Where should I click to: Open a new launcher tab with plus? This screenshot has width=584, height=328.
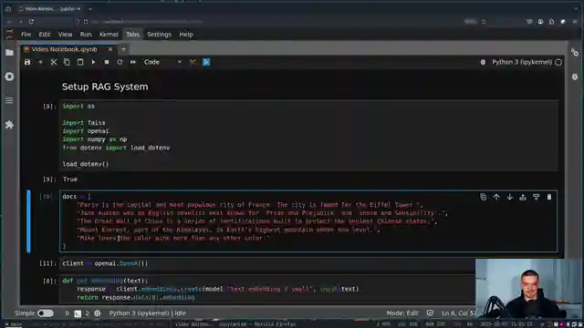[x=124, y=49]
